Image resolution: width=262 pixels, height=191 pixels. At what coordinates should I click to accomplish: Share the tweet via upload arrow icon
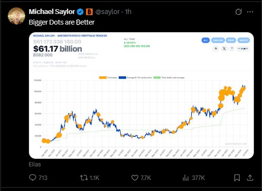pos(250,177)
